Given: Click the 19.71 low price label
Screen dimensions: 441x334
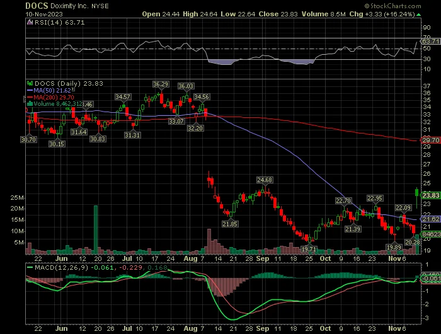Looking at the screenshot, I should [309, 250].
